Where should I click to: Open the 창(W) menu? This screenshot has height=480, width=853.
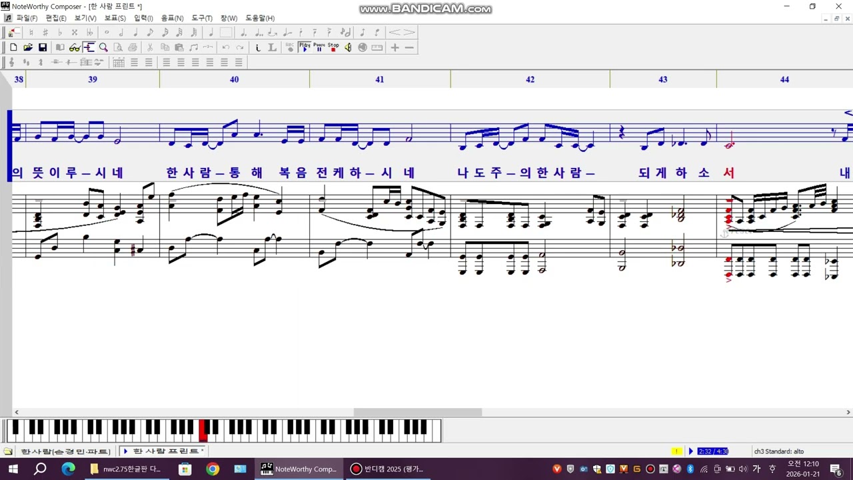pyautogui.click(x=229, y=18)
